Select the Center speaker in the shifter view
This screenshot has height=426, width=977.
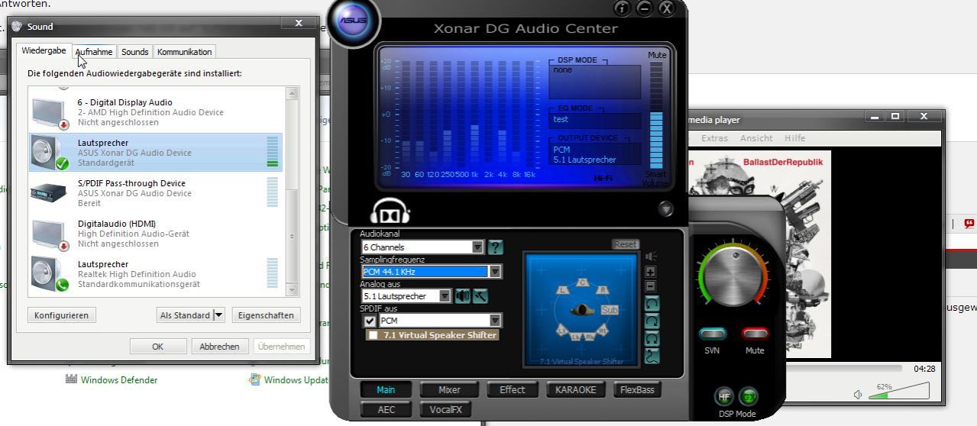pos(583,282)
